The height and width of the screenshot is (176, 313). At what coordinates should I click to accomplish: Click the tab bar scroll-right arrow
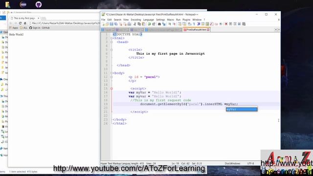click(279, 29)
